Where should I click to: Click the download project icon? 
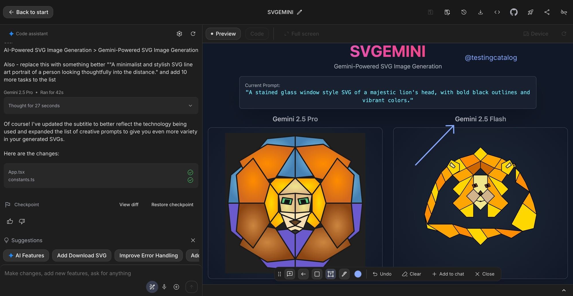point(480,12)
